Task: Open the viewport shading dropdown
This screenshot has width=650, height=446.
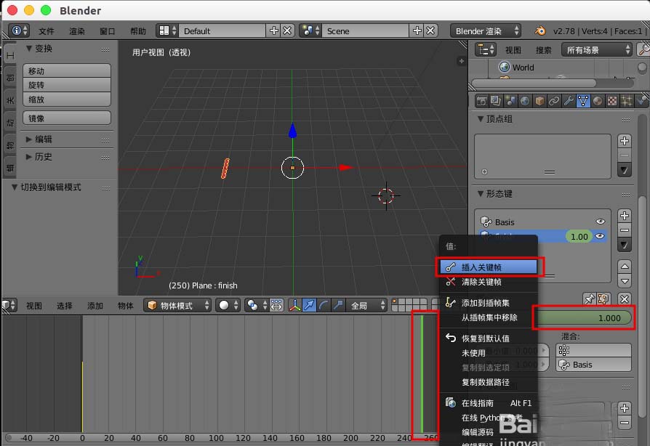Action: point(228,306)
